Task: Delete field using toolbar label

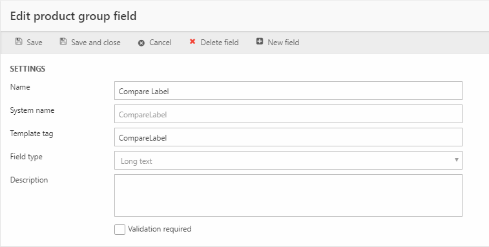Action: click(220, 43)
